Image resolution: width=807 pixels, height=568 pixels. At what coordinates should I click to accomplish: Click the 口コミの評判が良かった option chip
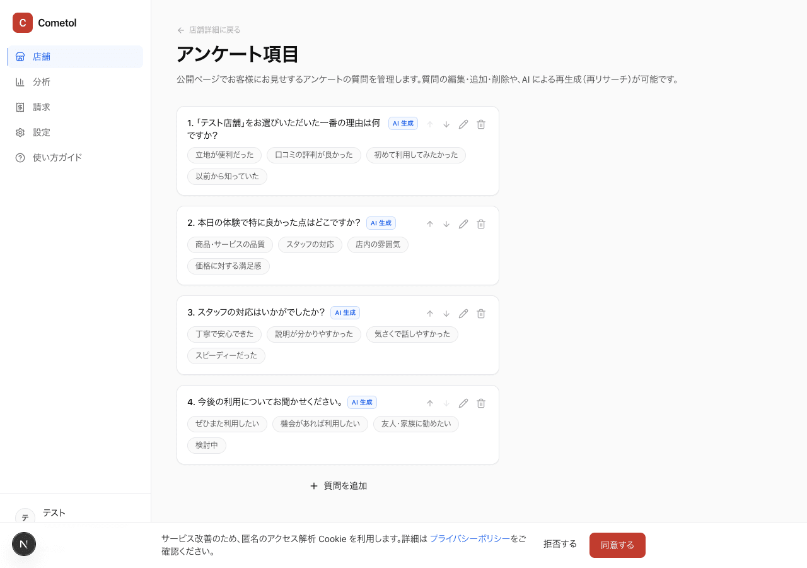(x=314, y=155)
